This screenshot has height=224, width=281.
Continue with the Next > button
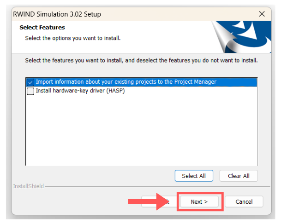click(x=199, y=201)
